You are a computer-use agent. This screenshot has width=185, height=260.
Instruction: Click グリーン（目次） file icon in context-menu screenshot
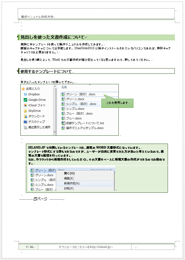pyautogui.click(x=32, y=170)
